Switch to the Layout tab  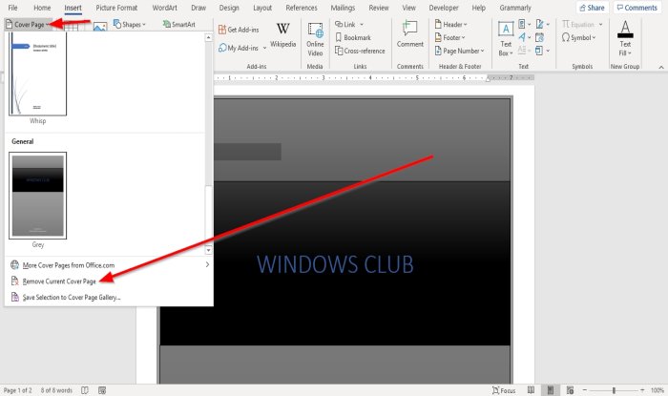click(262, 8)
